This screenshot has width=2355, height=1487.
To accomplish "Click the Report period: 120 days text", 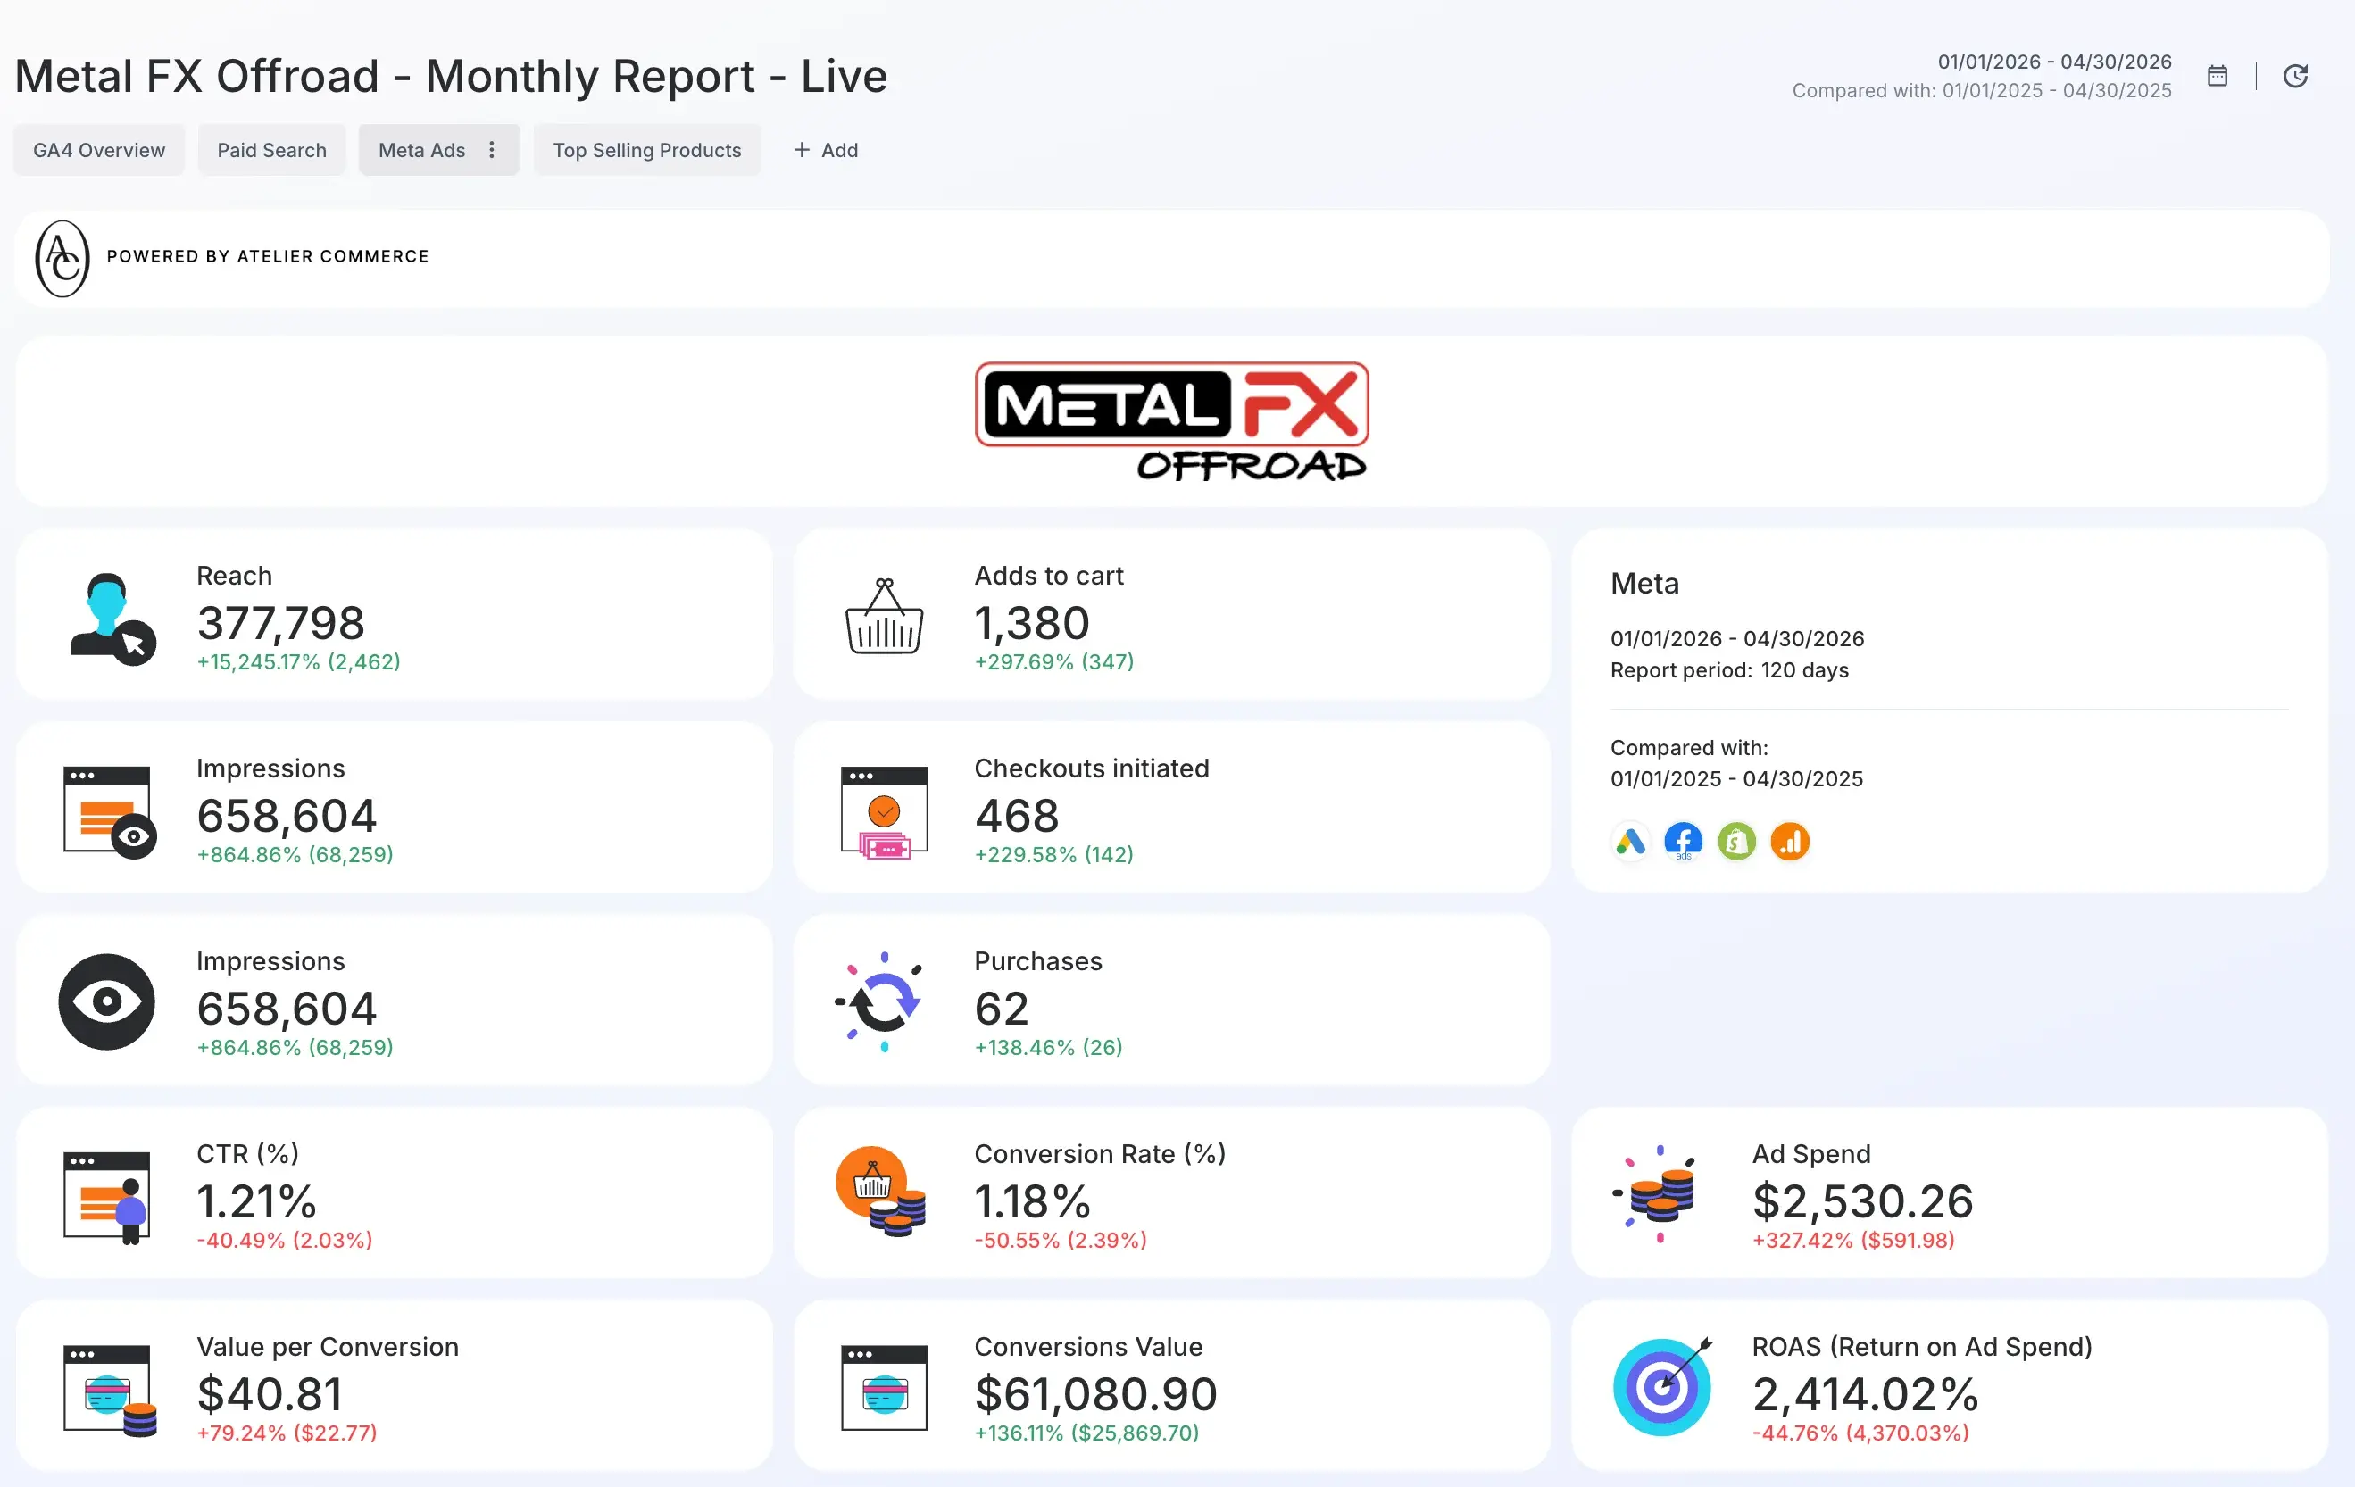I will click(1729, 669).
